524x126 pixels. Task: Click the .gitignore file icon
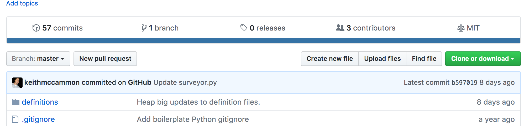[15, 119]
